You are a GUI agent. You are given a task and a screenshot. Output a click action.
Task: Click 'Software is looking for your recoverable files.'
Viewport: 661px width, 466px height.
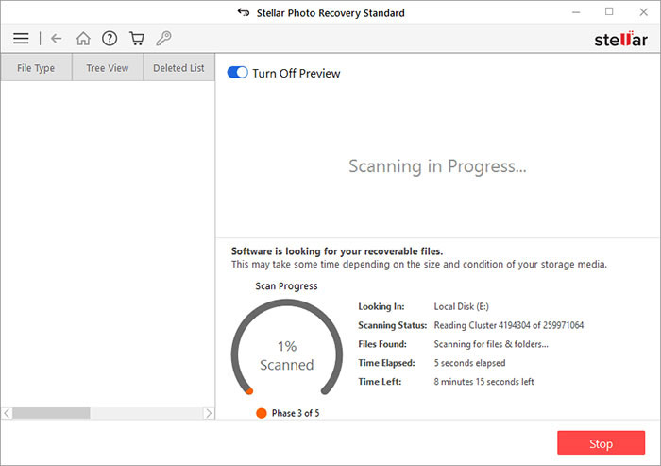click(337, 251)
